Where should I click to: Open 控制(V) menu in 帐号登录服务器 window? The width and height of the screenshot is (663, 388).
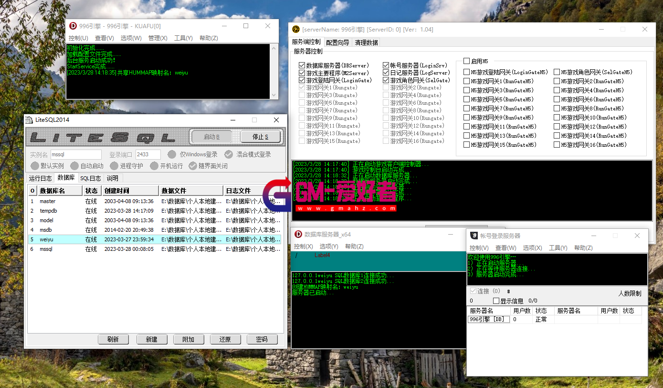pyautogui.click(x=479, y=248)
